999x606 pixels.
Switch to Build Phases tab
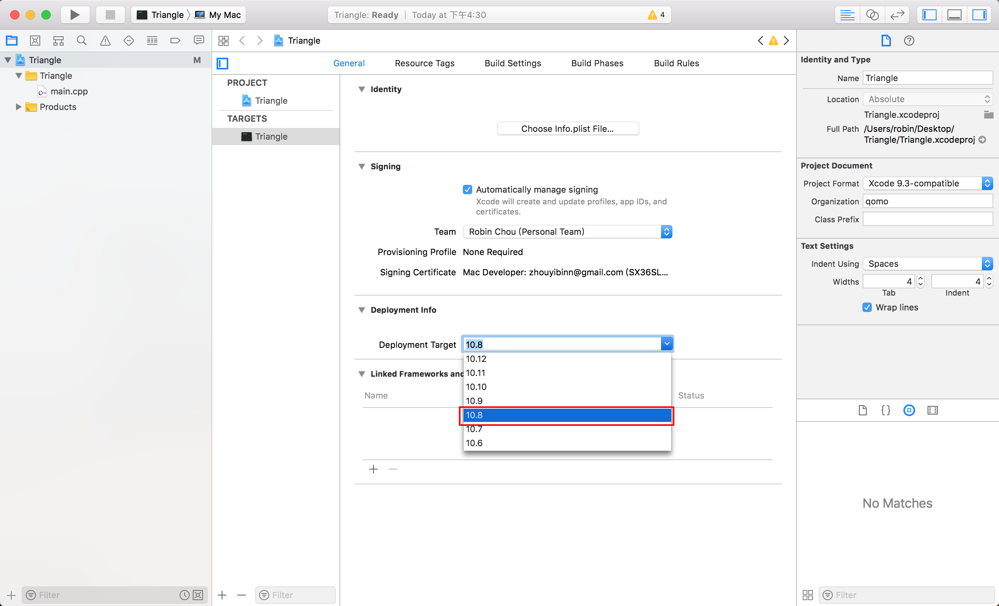click(597, 63)
